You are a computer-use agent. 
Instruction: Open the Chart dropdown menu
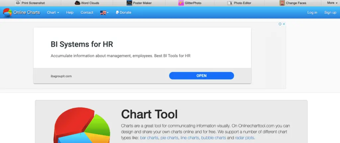(x=53, y=12)
